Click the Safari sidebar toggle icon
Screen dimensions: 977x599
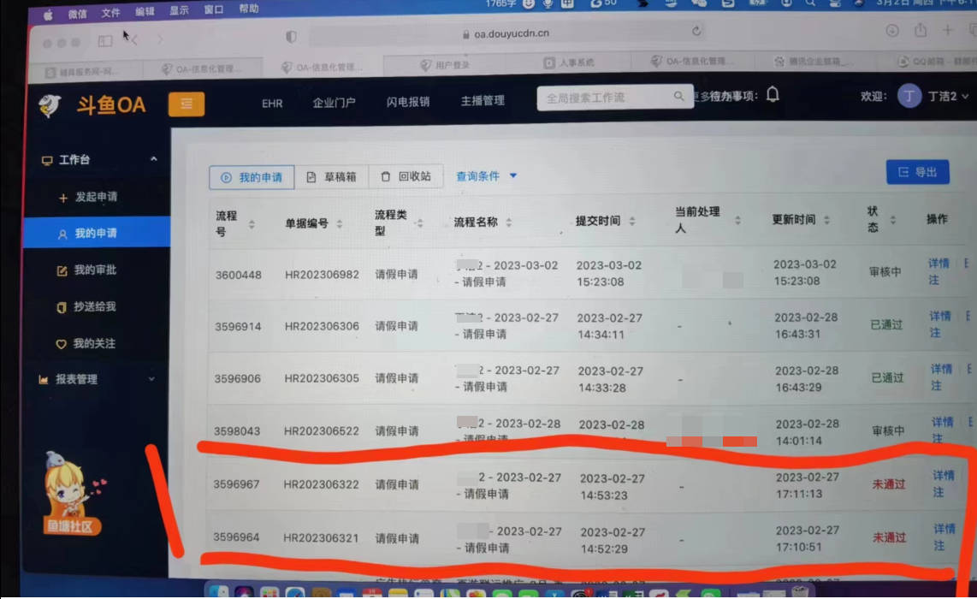(105, 41)
